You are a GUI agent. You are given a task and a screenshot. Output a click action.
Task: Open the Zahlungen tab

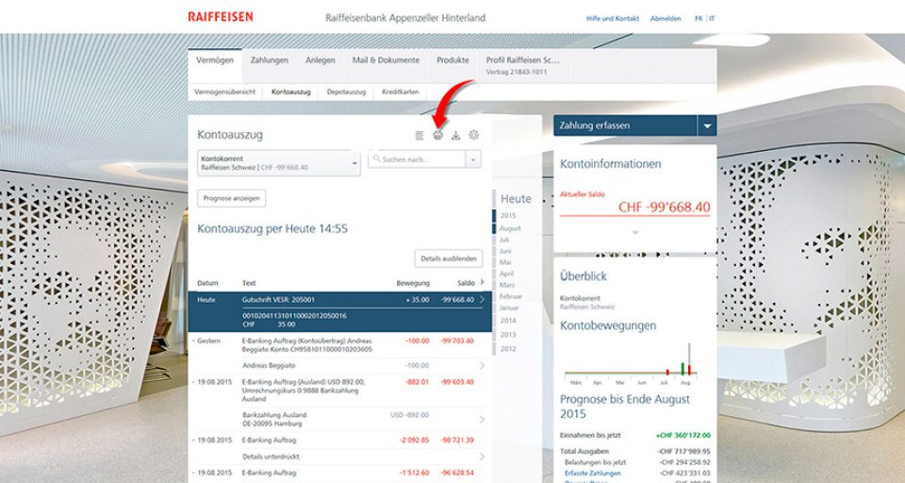(x=269, y=60)
